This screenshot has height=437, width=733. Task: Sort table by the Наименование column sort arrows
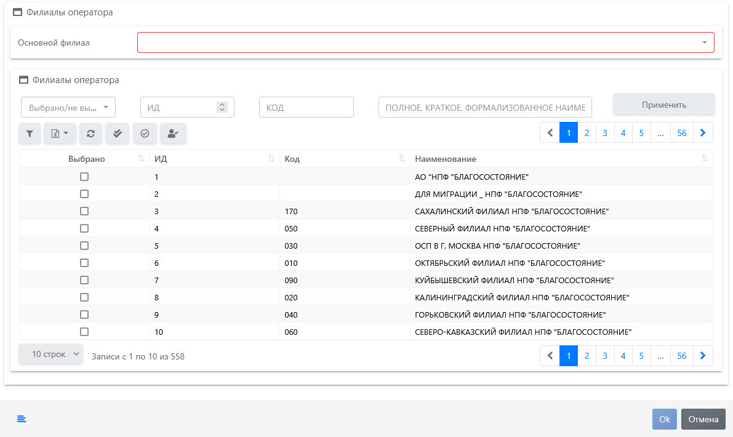(704, 159)
